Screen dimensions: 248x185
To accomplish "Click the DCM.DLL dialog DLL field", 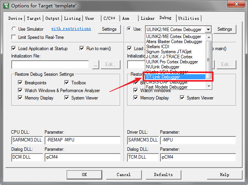I will (27, 157).
